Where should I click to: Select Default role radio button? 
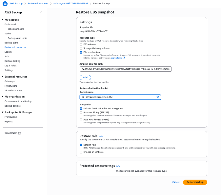81,145
